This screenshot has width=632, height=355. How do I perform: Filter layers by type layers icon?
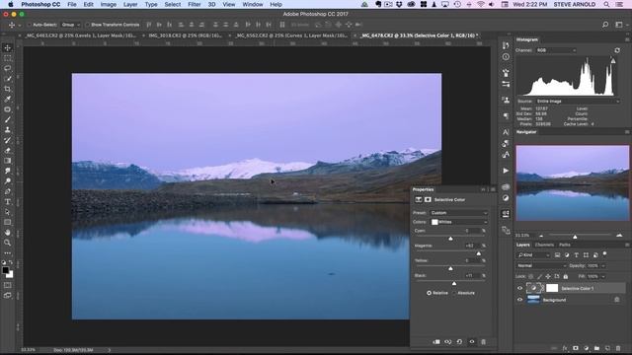(x=577, y=255)
